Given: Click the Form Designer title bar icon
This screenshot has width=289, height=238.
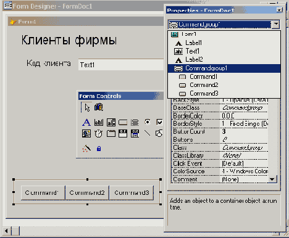Looking at the screenshot, I should (x=8, y=6).
